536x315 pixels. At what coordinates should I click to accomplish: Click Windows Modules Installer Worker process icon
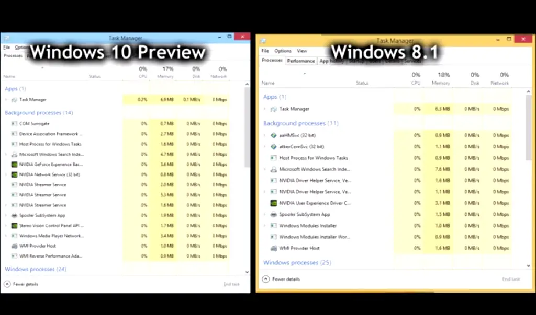click(273, 237)
